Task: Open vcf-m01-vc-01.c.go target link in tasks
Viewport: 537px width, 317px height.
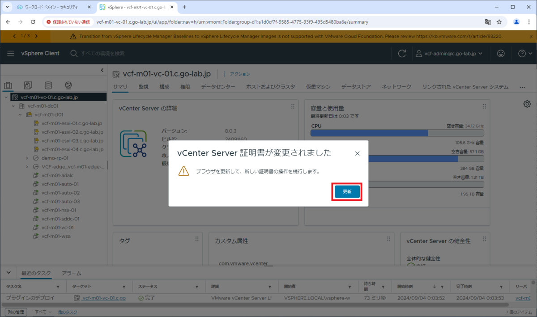Action: pyautogui.click(x=104, y=298)
